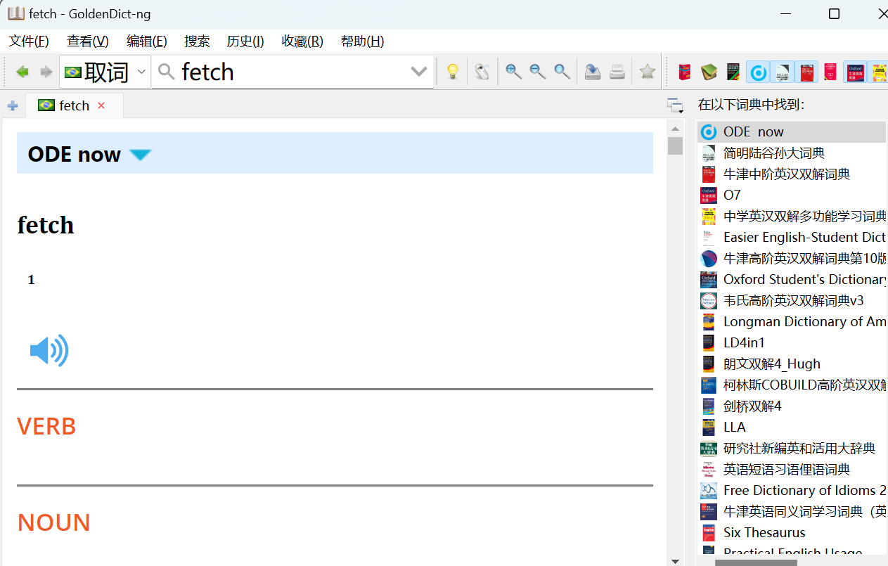Jump to LD4in1 dictionary entry

[792, 342]
